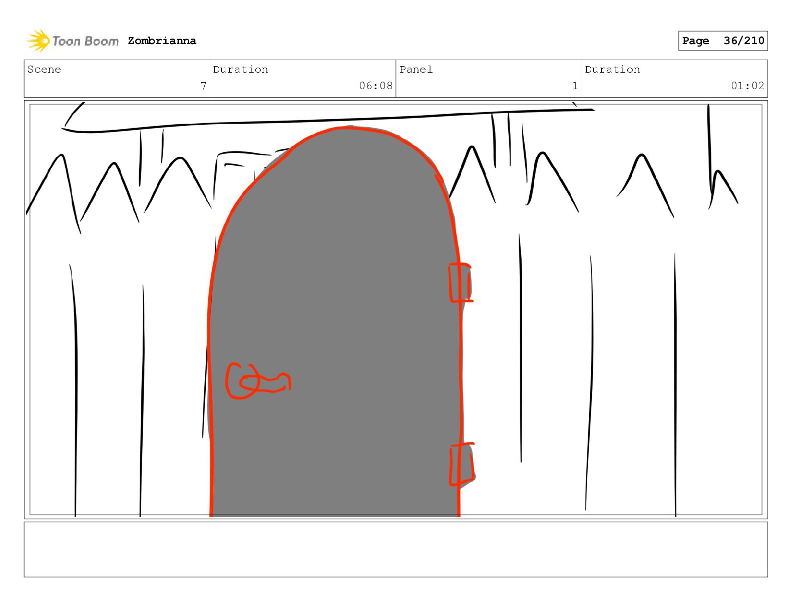This screenshot has width=793, height=613.
Task: Click the Page 36/210 box
Action: [723, 41]
